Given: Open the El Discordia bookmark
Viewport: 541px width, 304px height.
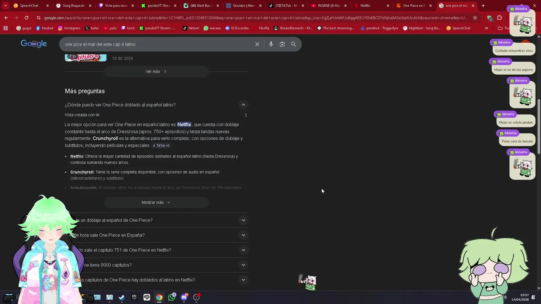Looking at the screenshot, I should (x=237, y=28).
